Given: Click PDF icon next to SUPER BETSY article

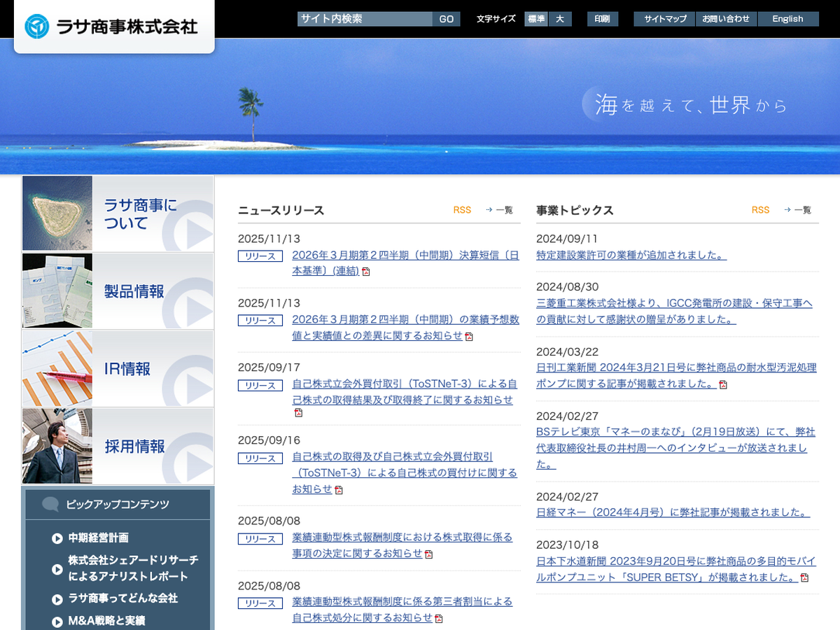Looking at the screenshot, I should (804, 578).
